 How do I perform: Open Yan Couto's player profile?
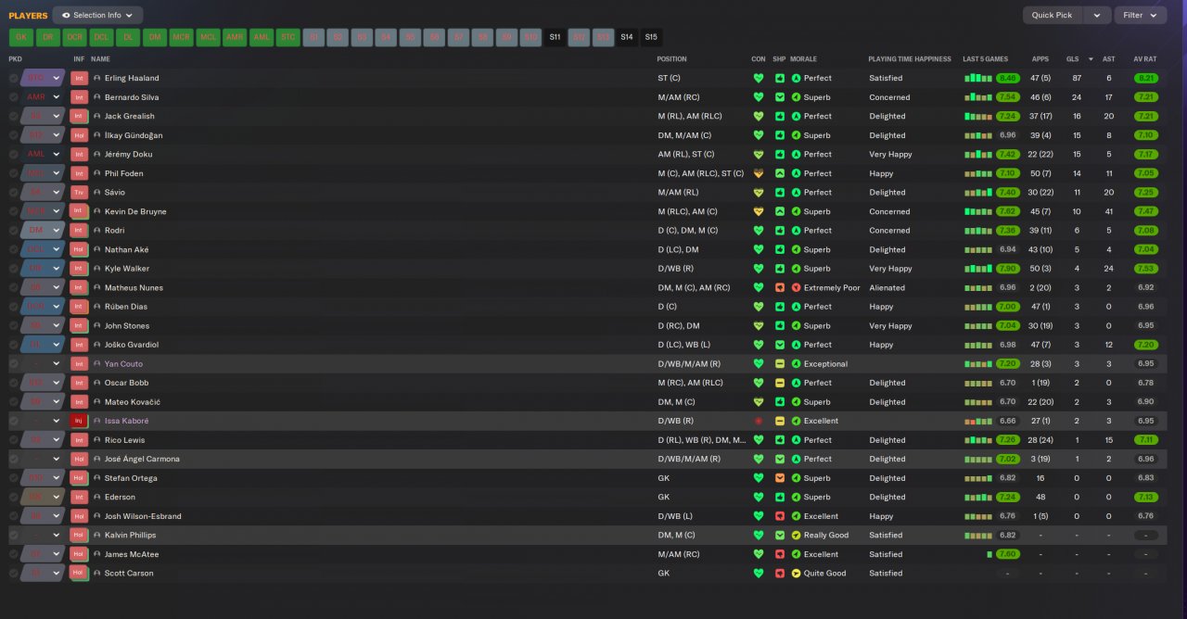click(123, 363)
